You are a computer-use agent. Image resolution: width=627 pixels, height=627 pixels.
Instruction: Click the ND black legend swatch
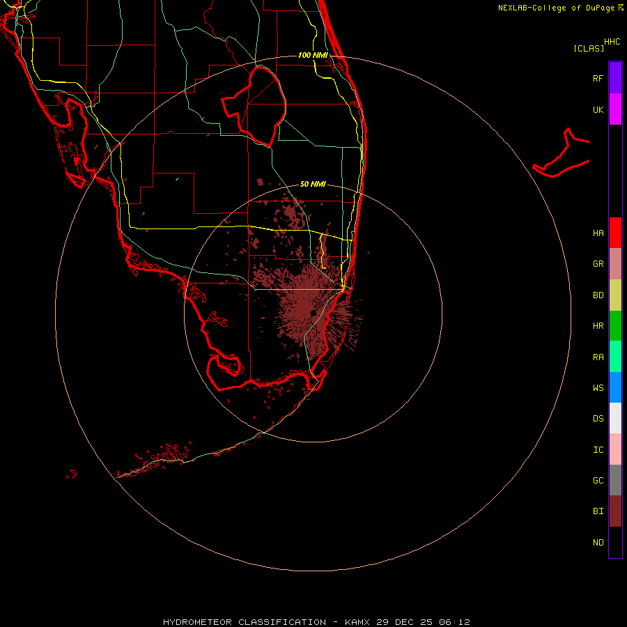point(615,542)
